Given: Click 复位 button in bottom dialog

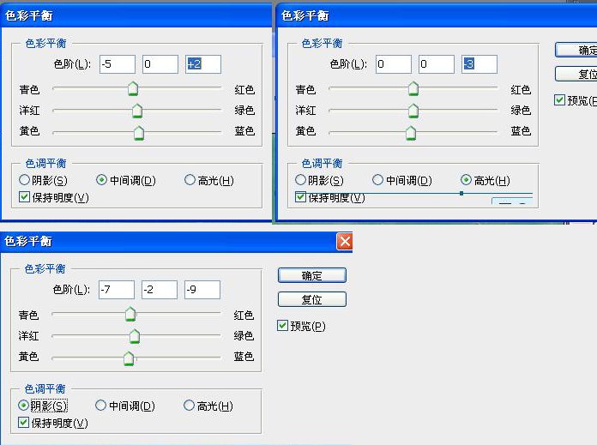Looking at the screenshot, I should tap(312, 299).
